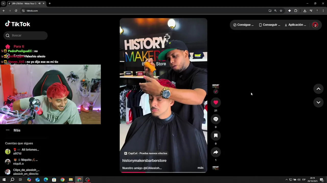Open the profile avatar menu
Image resolution: width=327 pixels, height=183 pixels.
[315, 25]
